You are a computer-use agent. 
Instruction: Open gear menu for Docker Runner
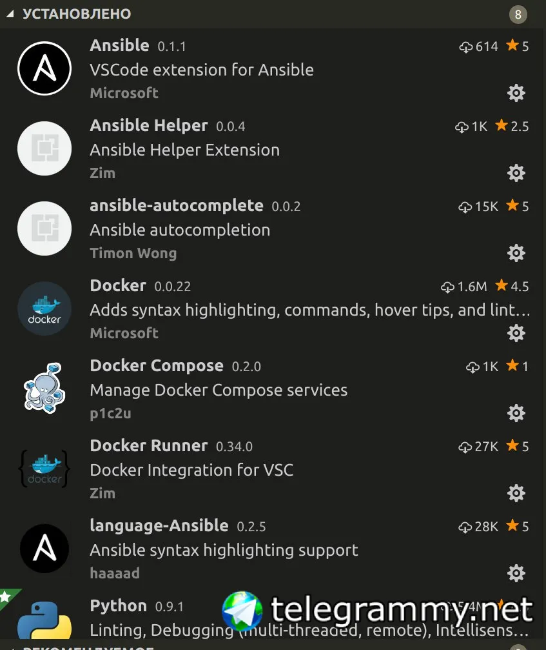tap(516, 493)
